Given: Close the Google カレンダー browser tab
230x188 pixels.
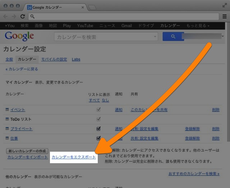Looking at the screenshot, I should (83, 7).
